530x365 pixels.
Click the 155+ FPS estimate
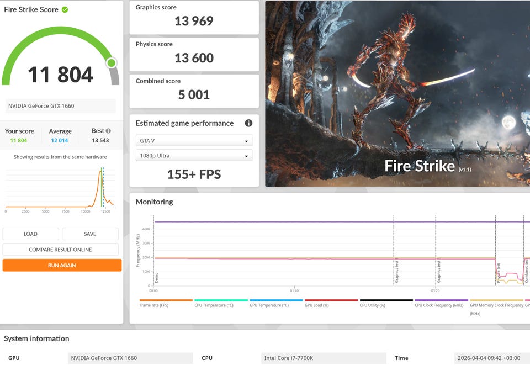tap(194, 174)
